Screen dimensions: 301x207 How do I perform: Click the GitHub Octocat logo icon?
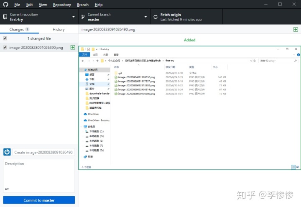[5, 4]
